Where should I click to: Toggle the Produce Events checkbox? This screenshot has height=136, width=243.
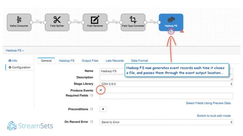[x=101, y=90]
